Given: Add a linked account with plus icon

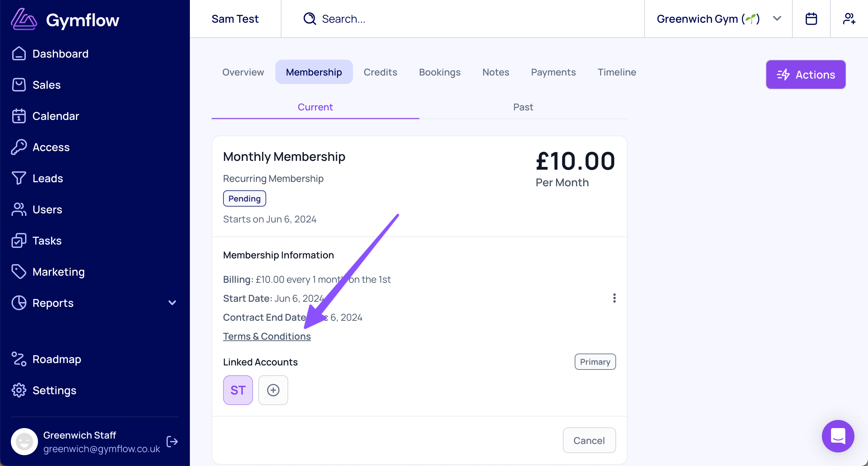Looking at the screenshot, I should click(273, 390).
